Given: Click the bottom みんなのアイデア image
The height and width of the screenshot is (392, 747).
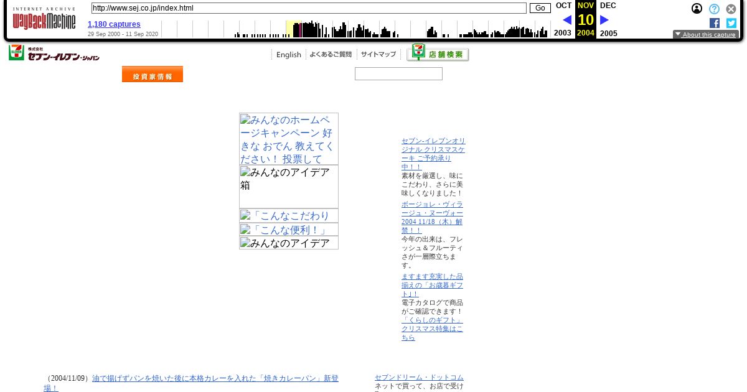Looking at the screenshot, I should point(289,243).
